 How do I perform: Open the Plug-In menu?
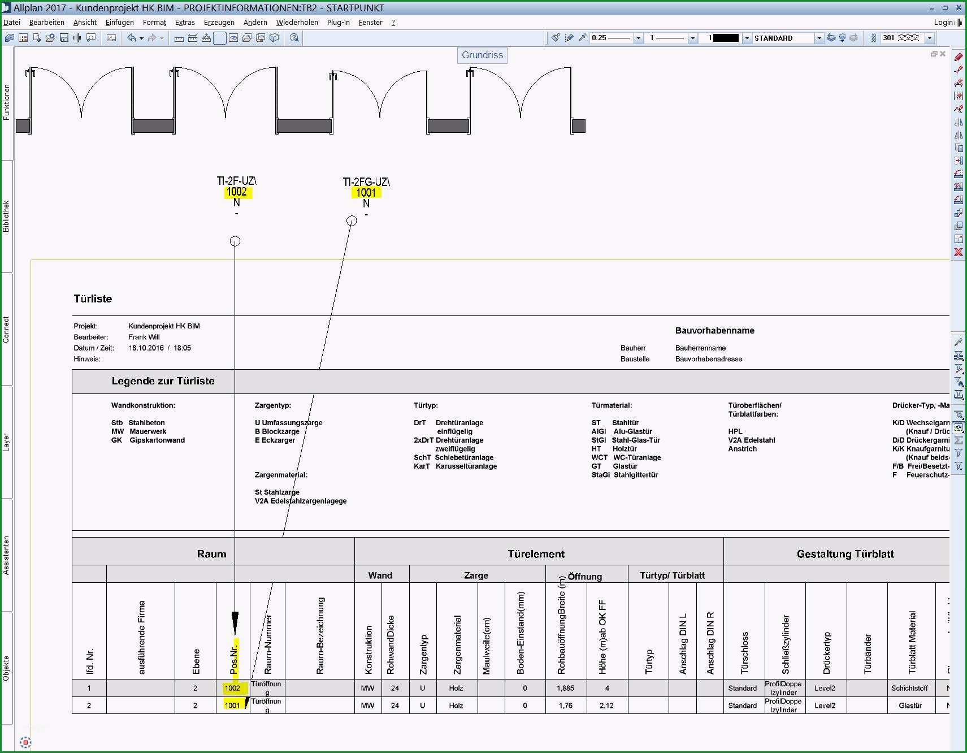point(338,23)
